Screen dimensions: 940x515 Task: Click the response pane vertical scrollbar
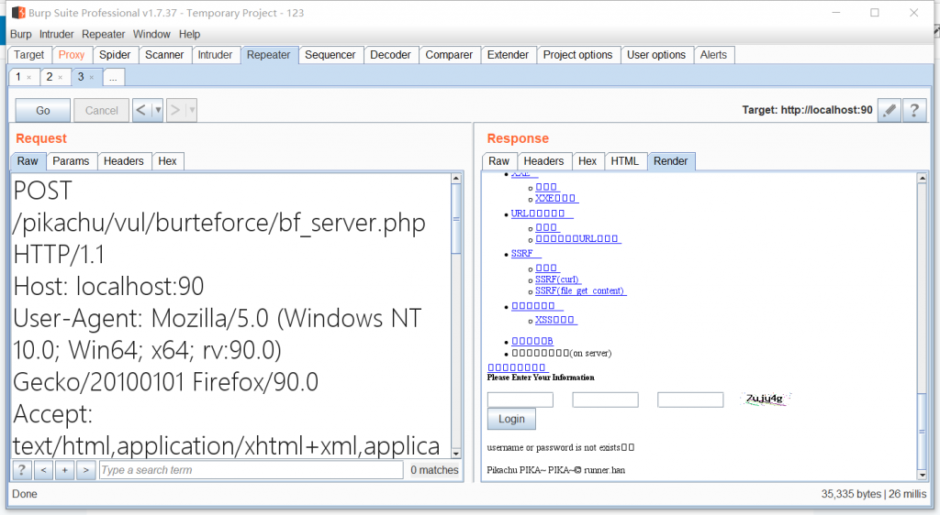[x=922, y=321]
